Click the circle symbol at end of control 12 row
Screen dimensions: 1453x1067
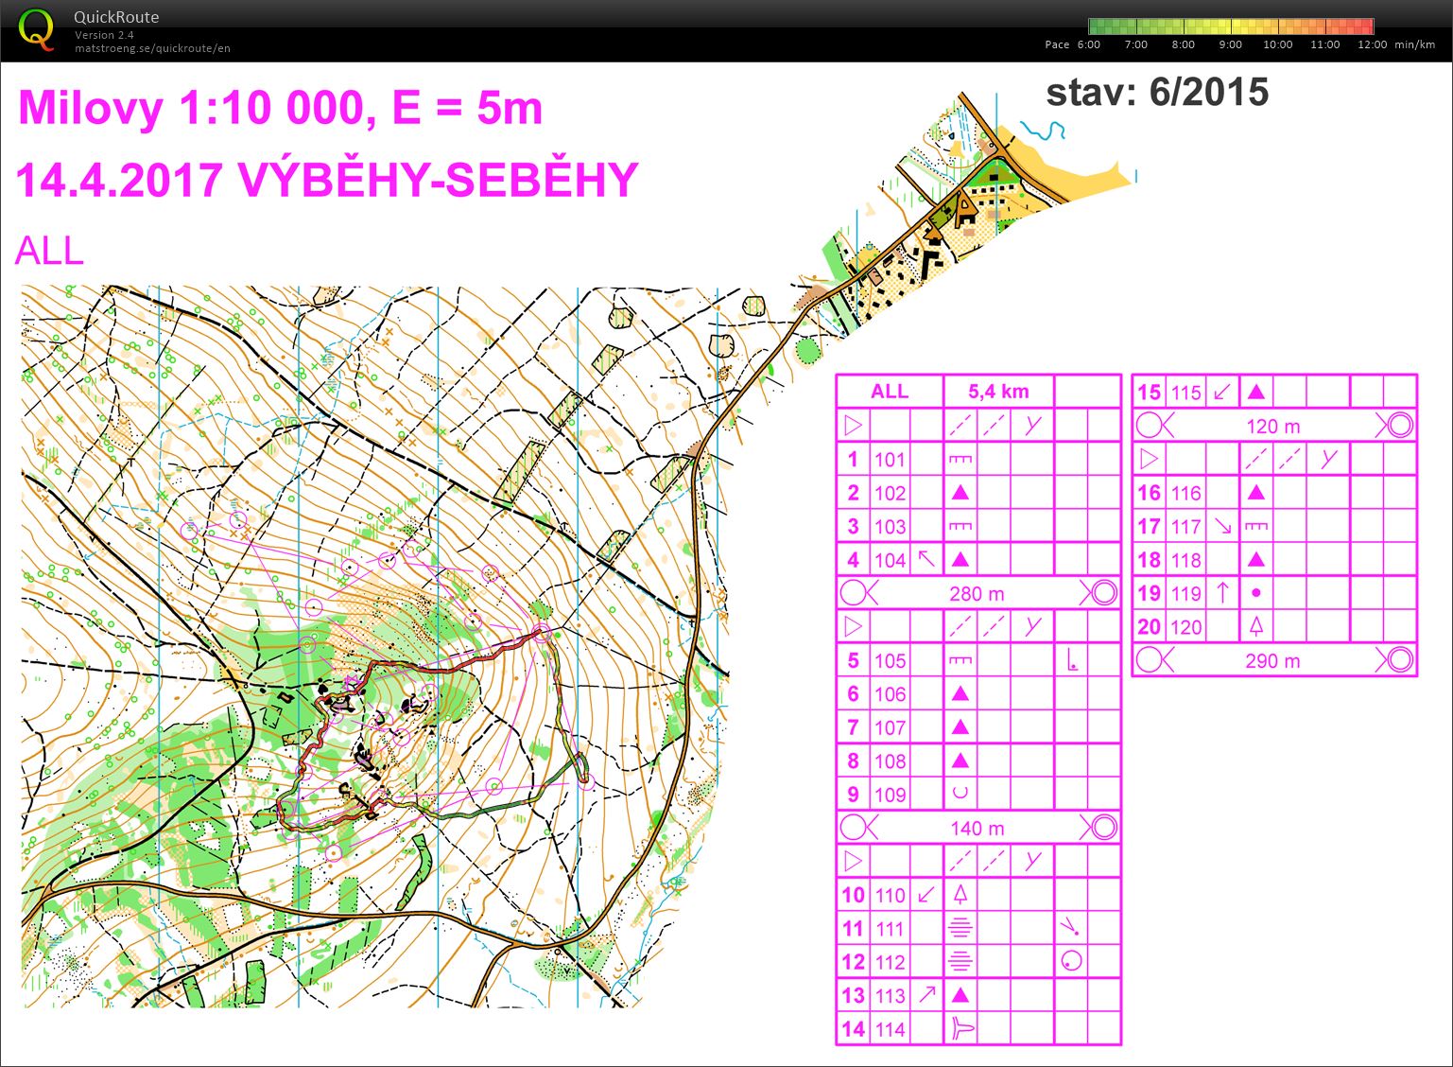[1071, 962]
